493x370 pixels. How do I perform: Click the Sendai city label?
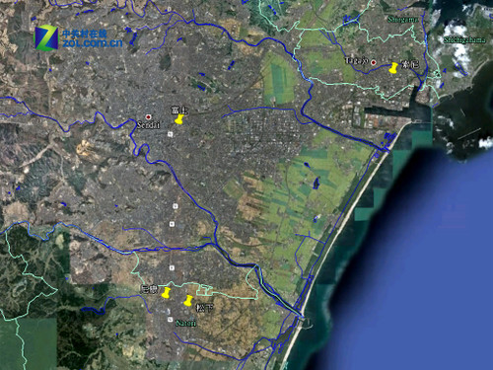coord(148,125)
